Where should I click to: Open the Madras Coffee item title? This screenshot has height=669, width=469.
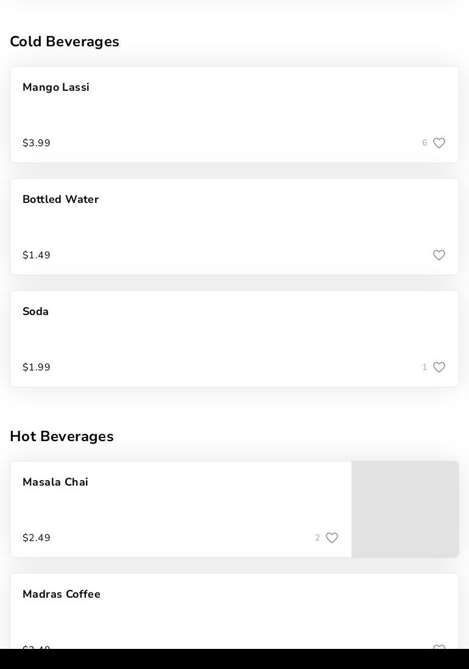62,594
